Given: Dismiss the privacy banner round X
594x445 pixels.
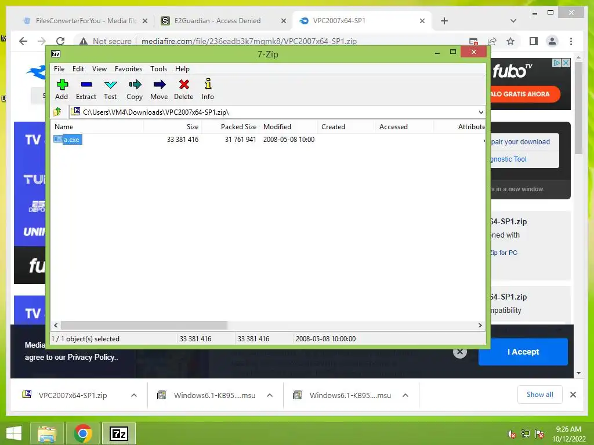Looking at the screenshot, I should 460,352.
